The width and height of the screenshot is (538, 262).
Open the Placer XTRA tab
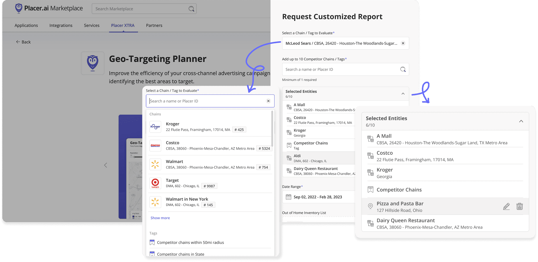coord(123,25)
